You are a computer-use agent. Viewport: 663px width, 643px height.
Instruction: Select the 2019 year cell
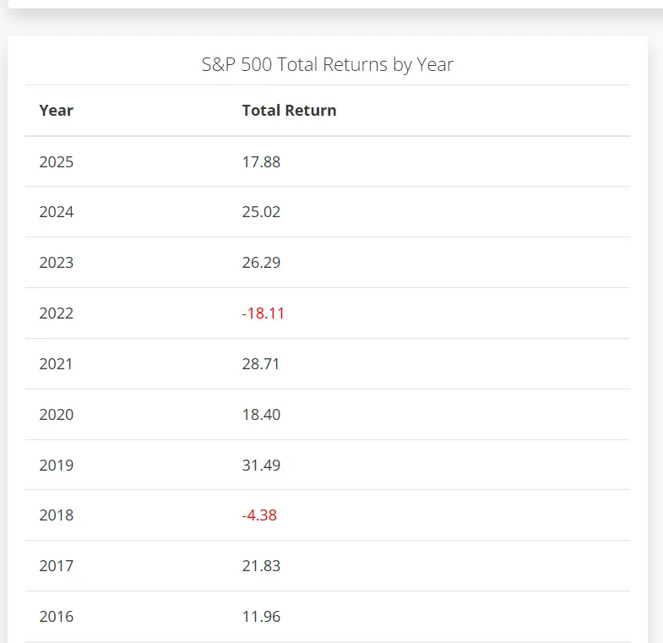(x=56, y=466)
